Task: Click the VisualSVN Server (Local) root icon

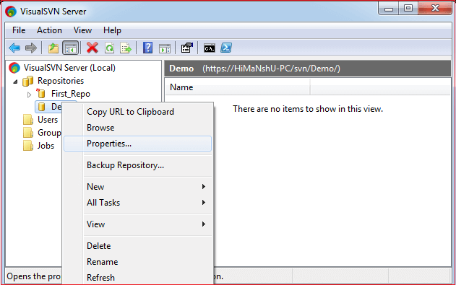Action: click(x=14, y=68)
